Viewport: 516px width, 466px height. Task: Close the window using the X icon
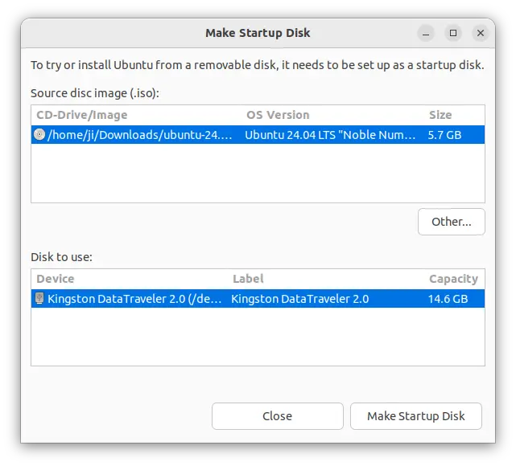point(481,33)
